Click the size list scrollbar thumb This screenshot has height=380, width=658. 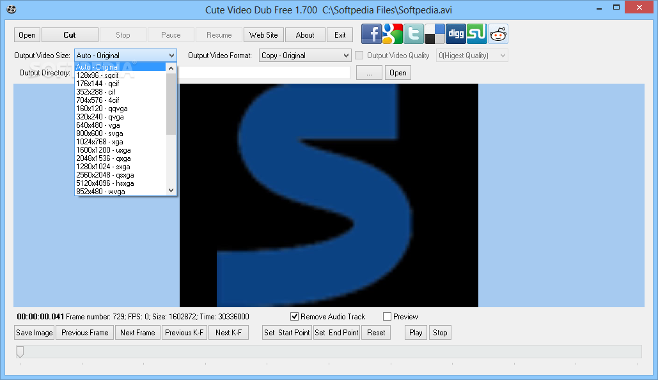click(x=171, y=104)
